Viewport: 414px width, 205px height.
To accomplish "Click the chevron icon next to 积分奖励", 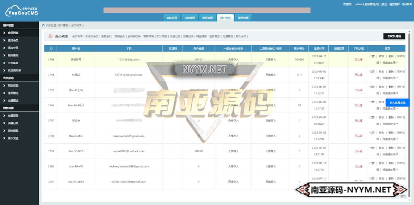I will click(x=4, y=86).
